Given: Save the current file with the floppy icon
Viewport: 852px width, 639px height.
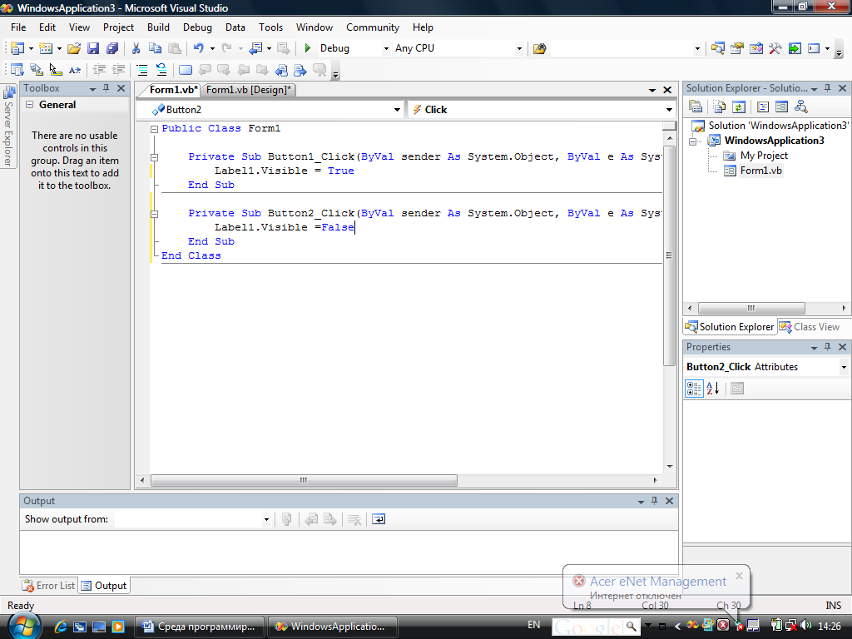Looking at the screenshot, I should [x=93, y=48].
